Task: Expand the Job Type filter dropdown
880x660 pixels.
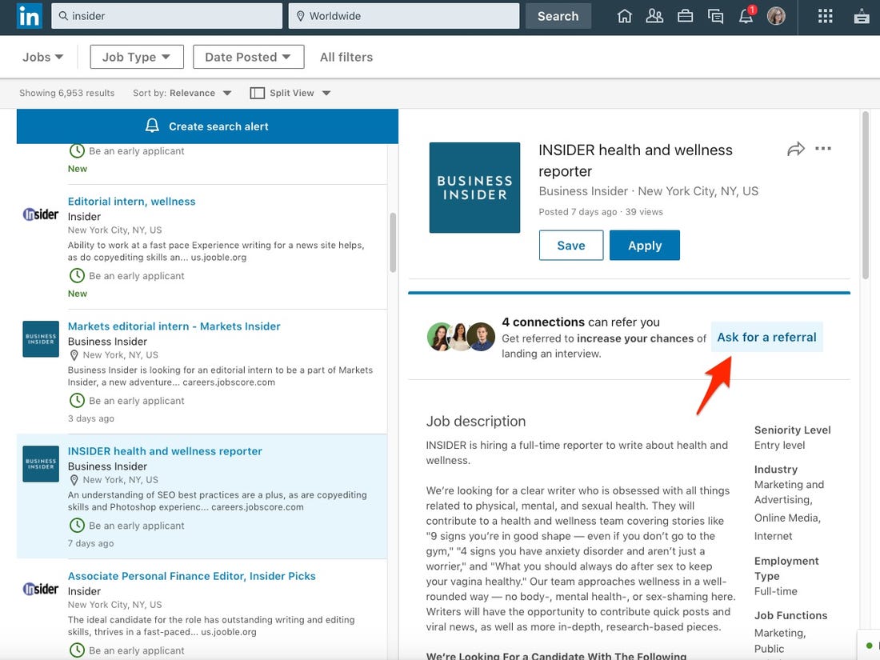Action: [136, 56]
